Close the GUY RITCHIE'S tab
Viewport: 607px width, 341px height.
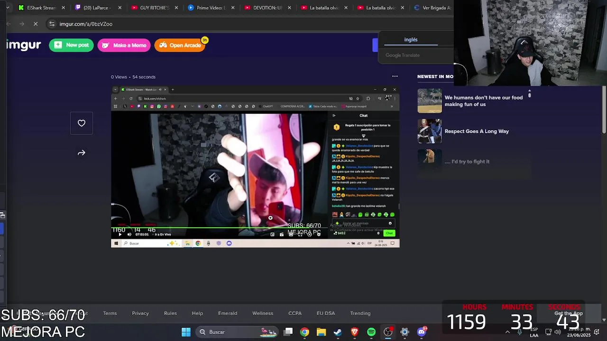(176, 8)
